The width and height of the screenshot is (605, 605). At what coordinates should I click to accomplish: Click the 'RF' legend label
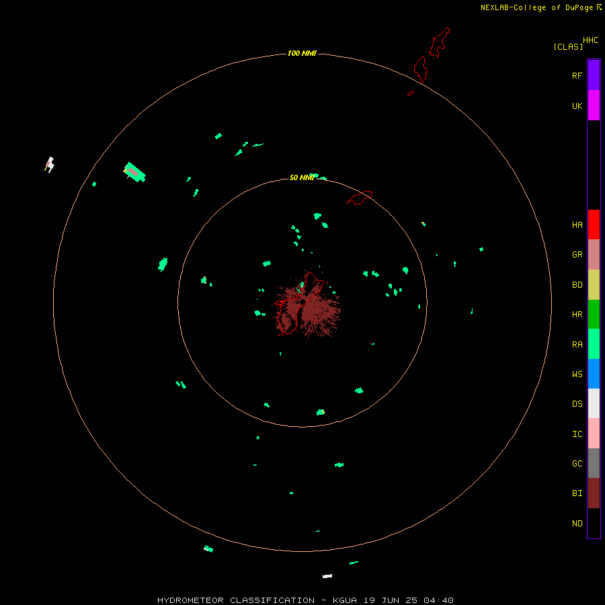point(577,75)
